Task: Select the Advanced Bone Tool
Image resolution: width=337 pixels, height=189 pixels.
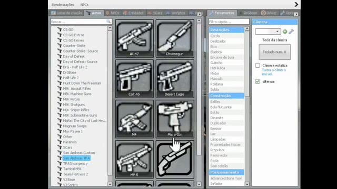Action: tap(226, 178)
